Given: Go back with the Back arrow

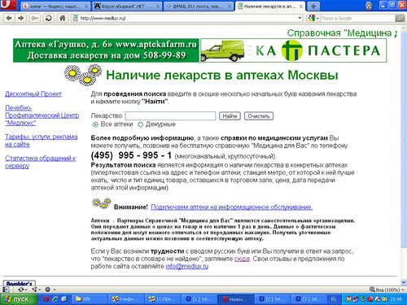Looking at the screenshot, I should click(9, 18).
